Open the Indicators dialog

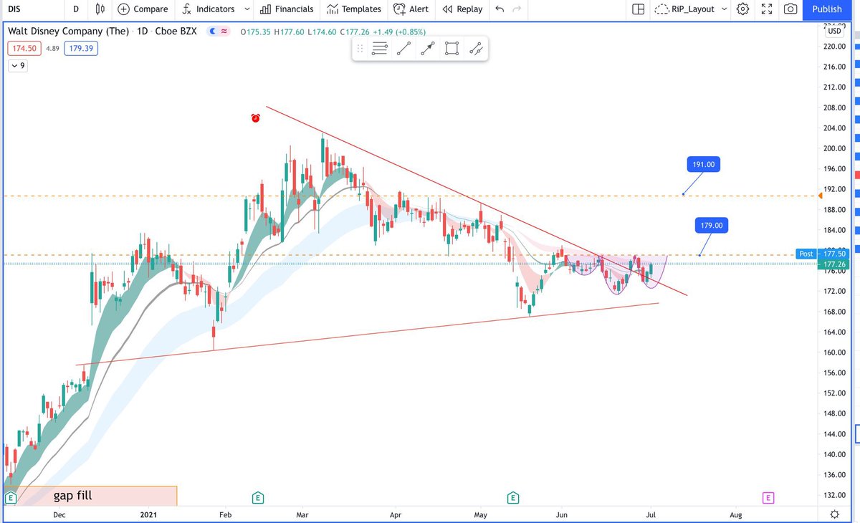tap(209, 9)
